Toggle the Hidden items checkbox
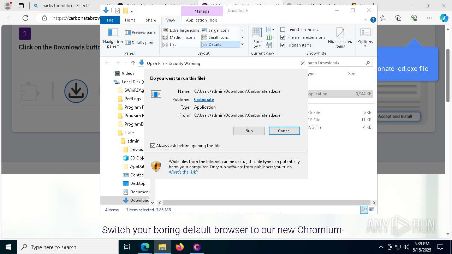This screenshot has height=254, width=452. coord(283,45)
